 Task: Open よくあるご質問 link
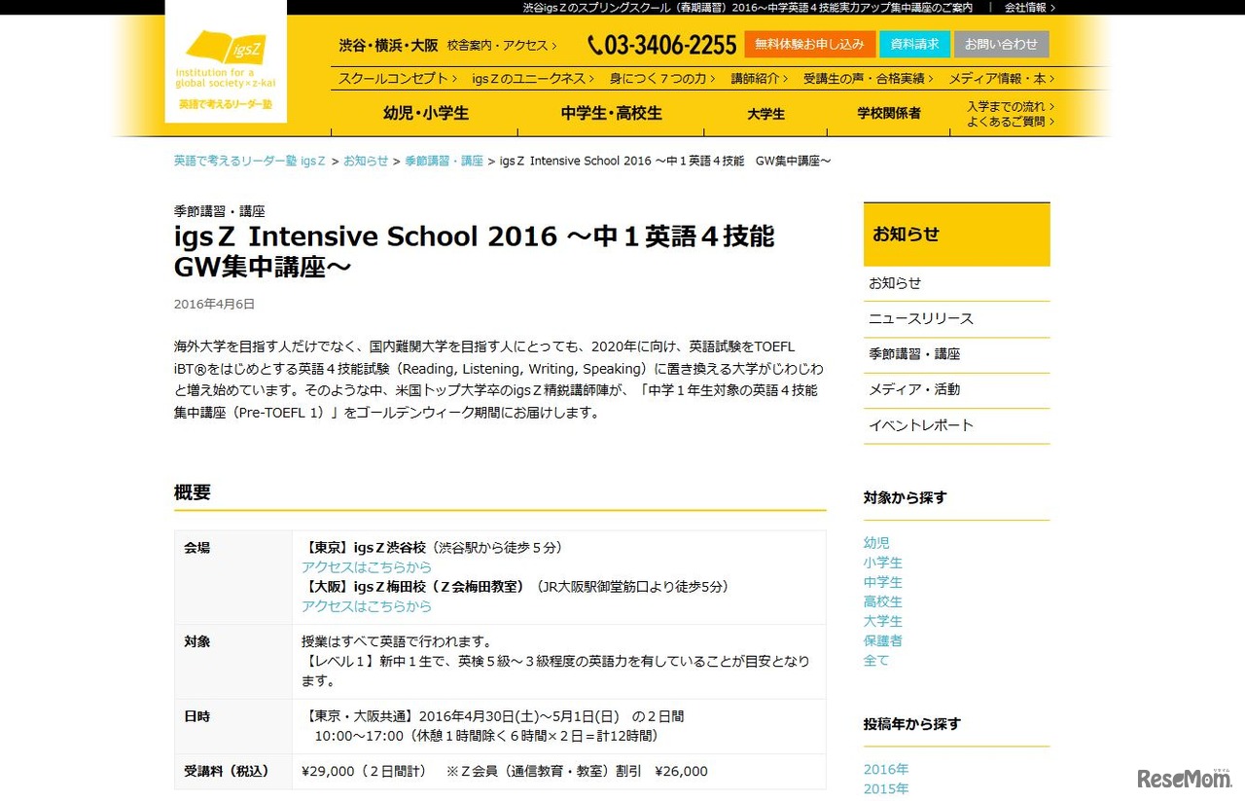point(1011,122)
